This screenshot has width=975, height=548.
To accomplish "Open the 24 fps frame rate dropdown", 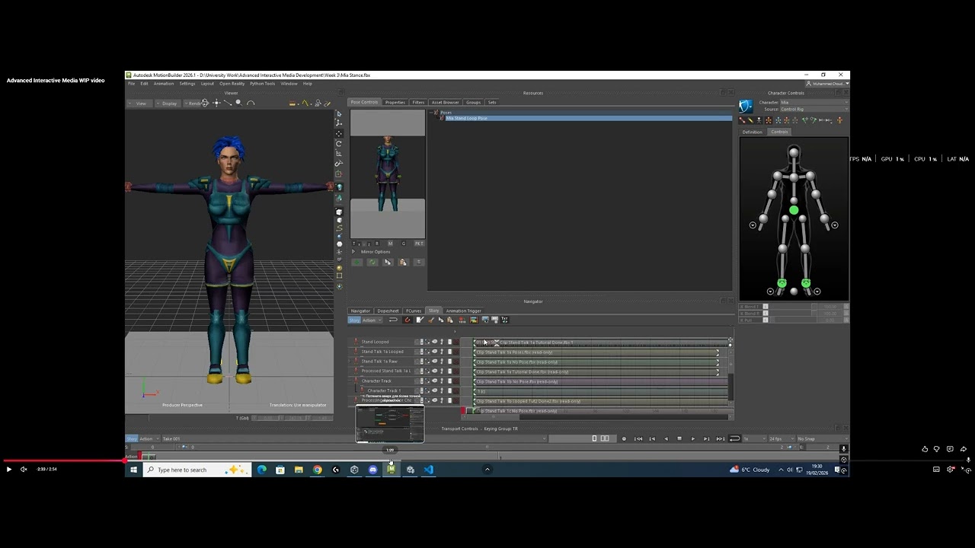I will pyautogui.click(x=782, y=438).
